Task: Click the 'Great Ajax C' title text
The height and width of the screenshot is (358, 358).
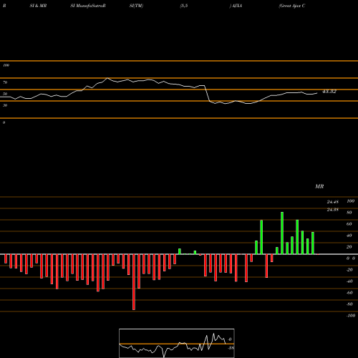Action: pyautogui.click(x=292, y=6)
